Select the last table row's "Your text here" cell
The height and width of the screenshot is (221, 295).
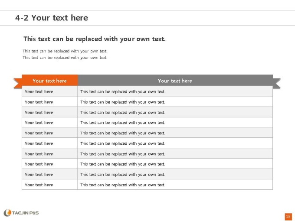[x=49, y=185]
